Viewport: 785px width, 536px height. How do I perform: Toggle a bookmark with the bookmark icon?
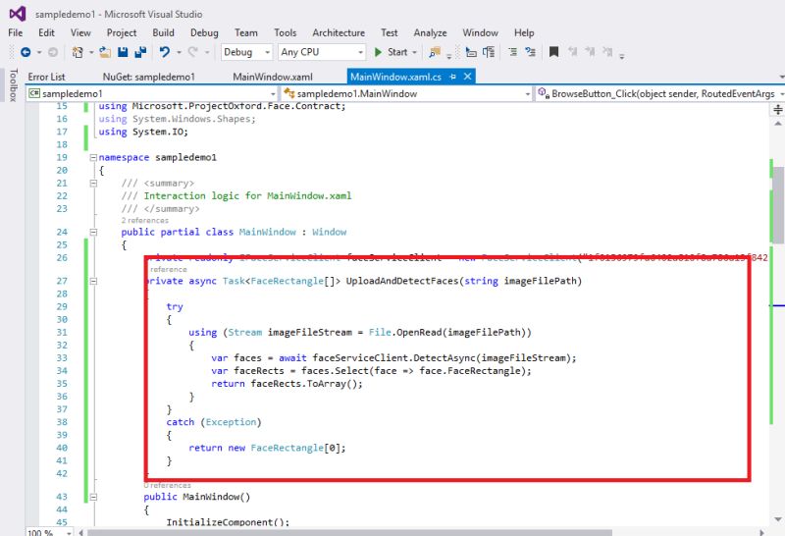point(553,52)
